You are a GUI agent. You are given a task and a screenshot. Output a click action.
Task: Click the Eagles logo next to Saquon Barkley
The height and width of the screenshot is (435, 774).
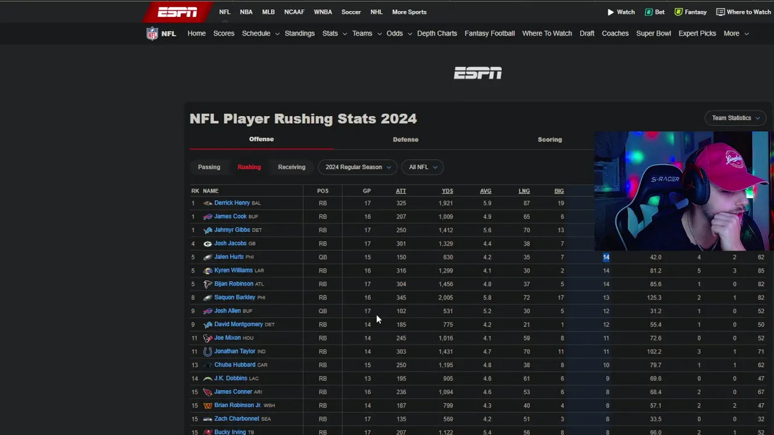[207, 297]
